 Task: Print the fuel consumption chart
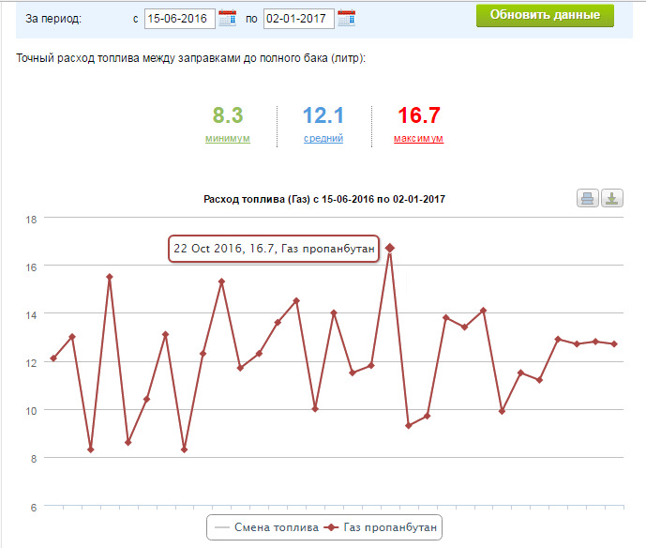click(x=588, y=198)
